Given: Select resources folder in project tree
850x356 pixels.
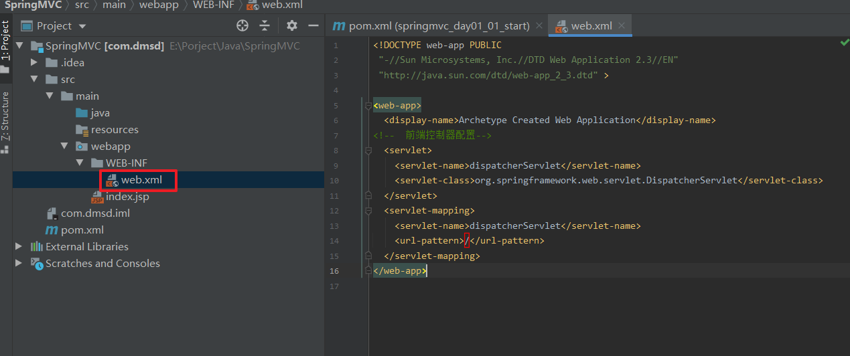Looking at the screenshot, I should point(115,130).
